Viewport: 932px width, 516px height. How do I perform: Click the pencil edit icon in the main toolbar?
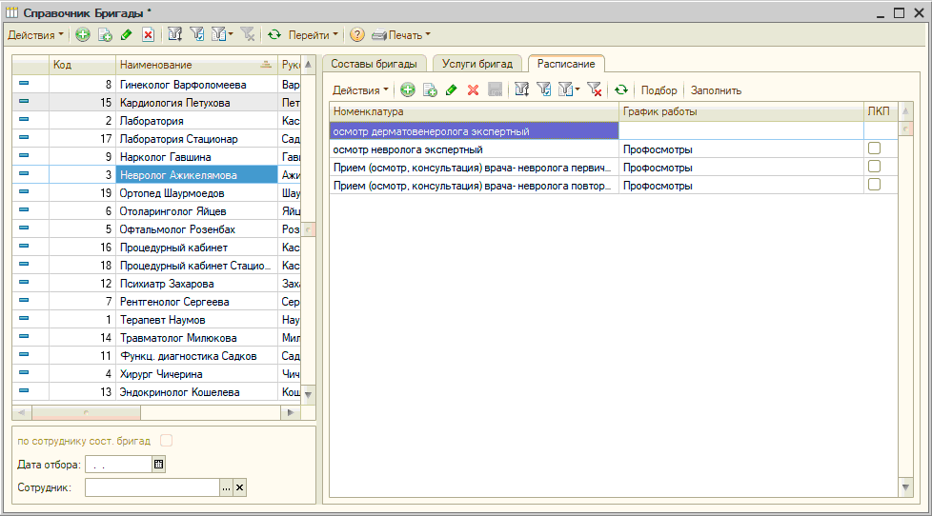point(126,35)
